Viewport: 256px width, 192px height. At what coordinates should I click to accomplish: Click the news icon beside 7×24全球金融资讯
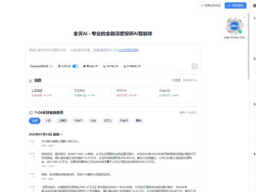coord(31,113)
